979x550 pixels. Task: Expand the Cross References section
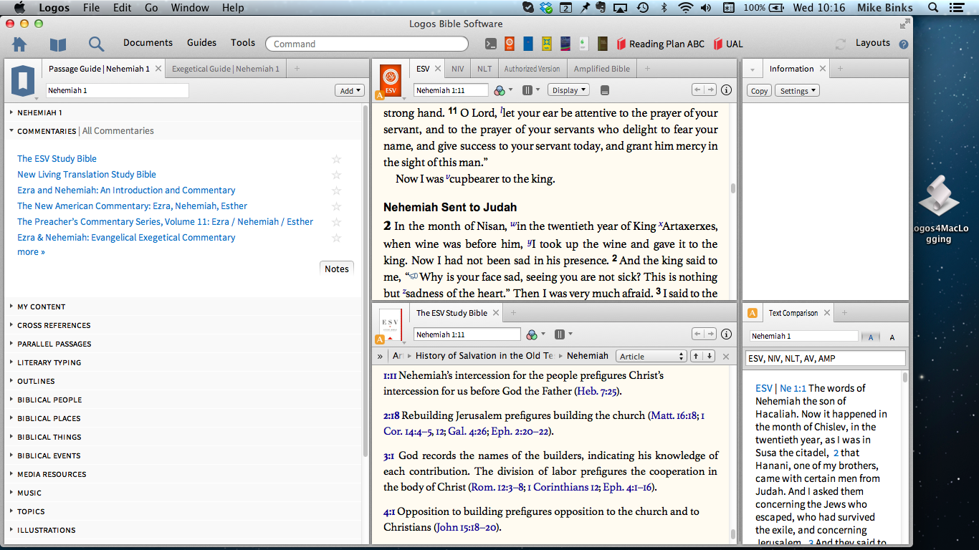pos(54,325)
